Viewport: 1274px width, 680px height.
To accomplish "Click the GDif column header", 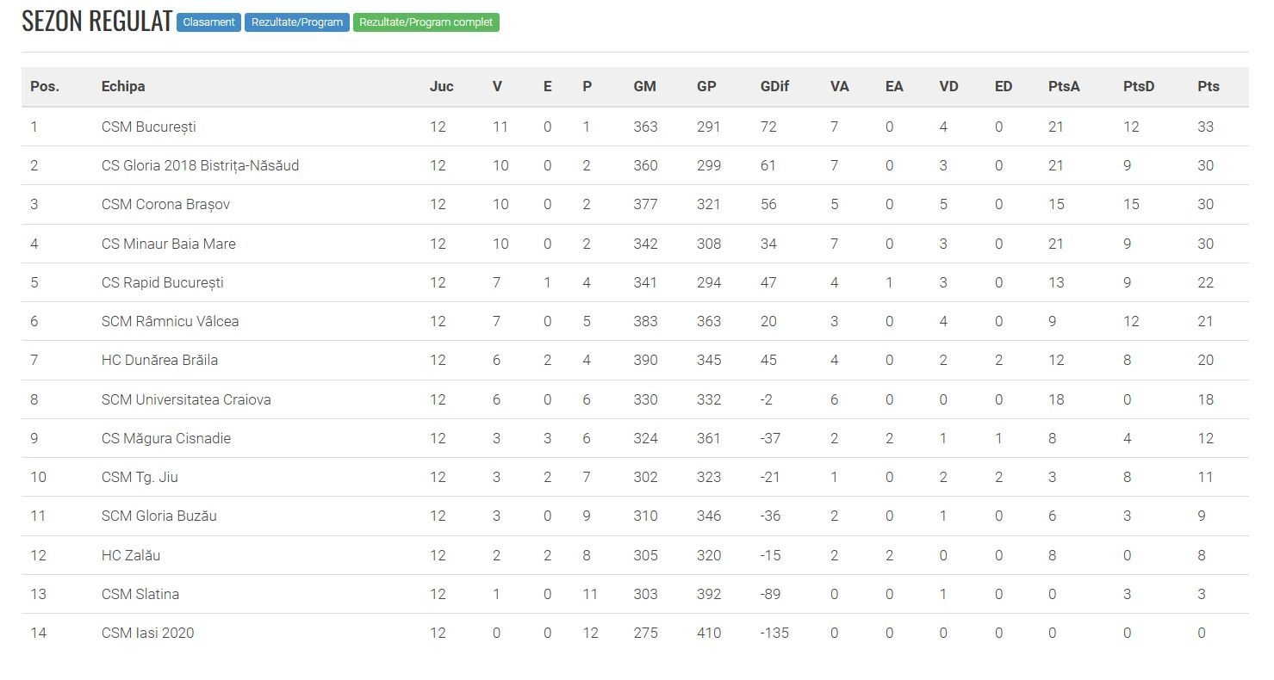I will pyautogui.click(x=774, y=86).
